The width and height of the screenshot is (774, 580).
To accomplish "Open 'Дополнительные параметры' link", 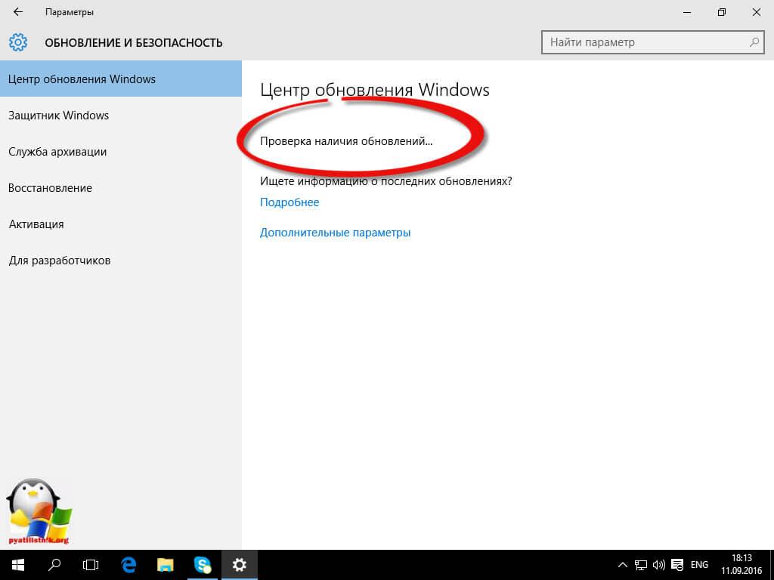I will click(335, 233).
